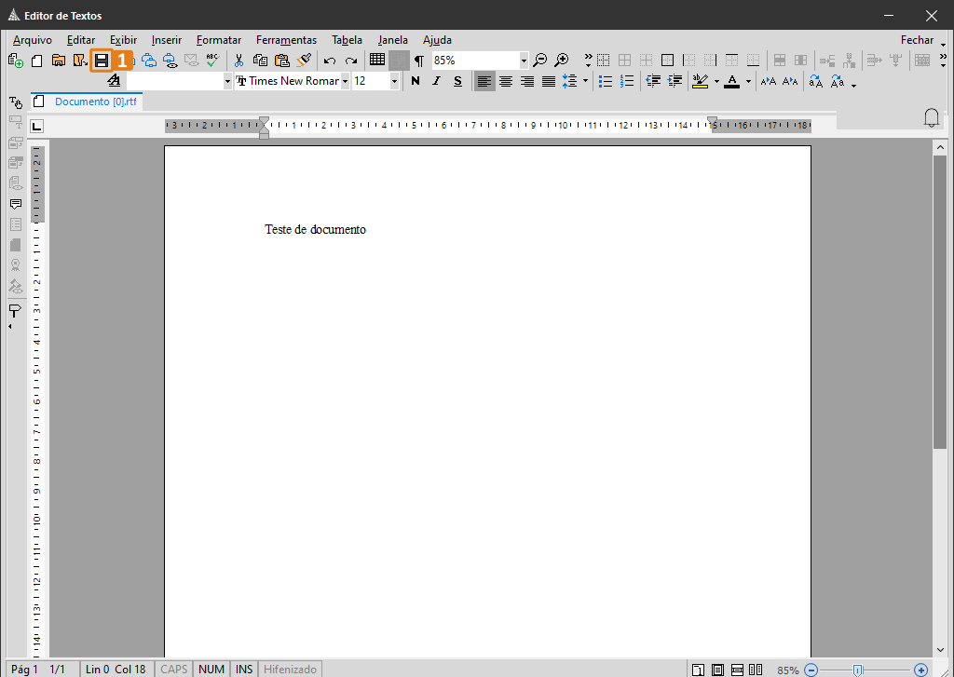Viewport: 954px width, 677px height.
Task: Align the text to the right
Action: (527, 81)
